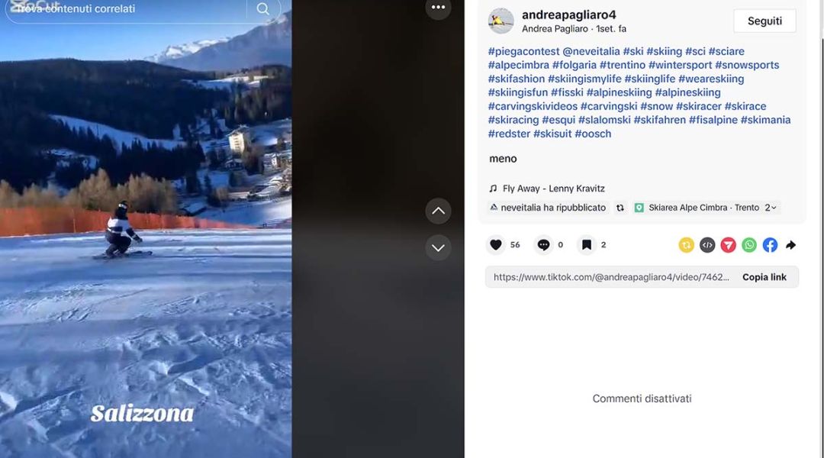Screen dimensions: 824x458
Task: Go to previous video with up chevron
Action: 438,211
